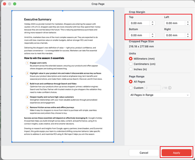Click the cropped size value 216.18 x 277.88 mm

141,46
